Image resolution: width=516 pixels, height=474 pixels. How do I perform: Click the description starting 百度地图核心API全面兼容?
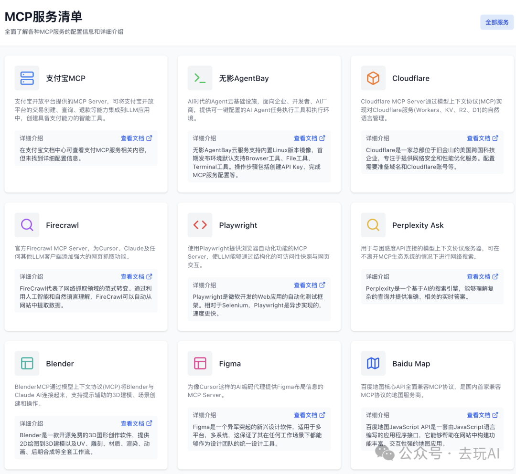tap(431, 391)
